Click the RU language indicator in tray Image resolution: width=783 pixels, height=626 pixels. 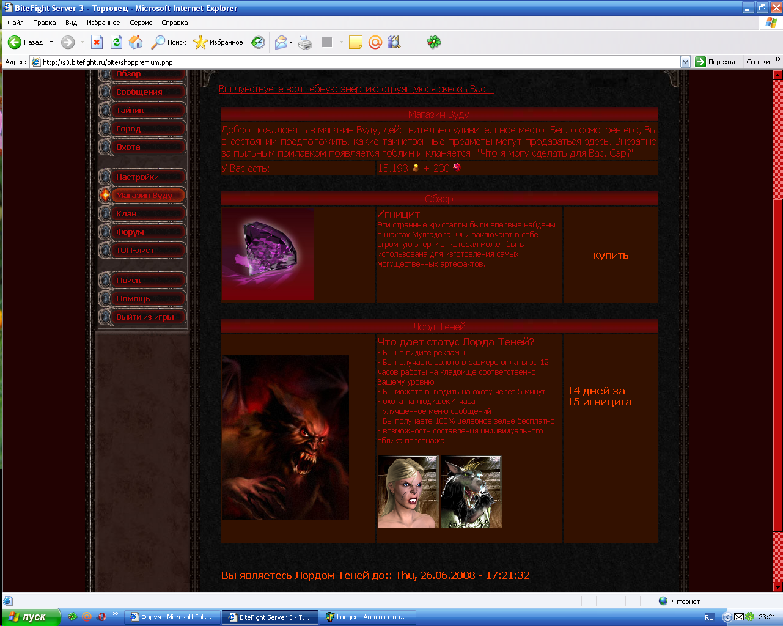709,617
